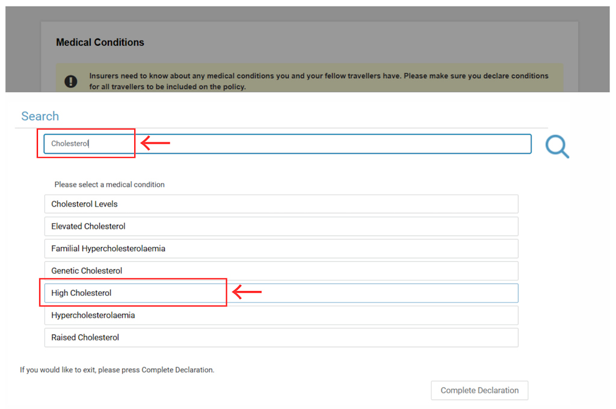Image resolution: width=616 pixels, height=409 pixels.
Task: Click the exit instructions text about Complete Declaration
Action: click(117, 370)
